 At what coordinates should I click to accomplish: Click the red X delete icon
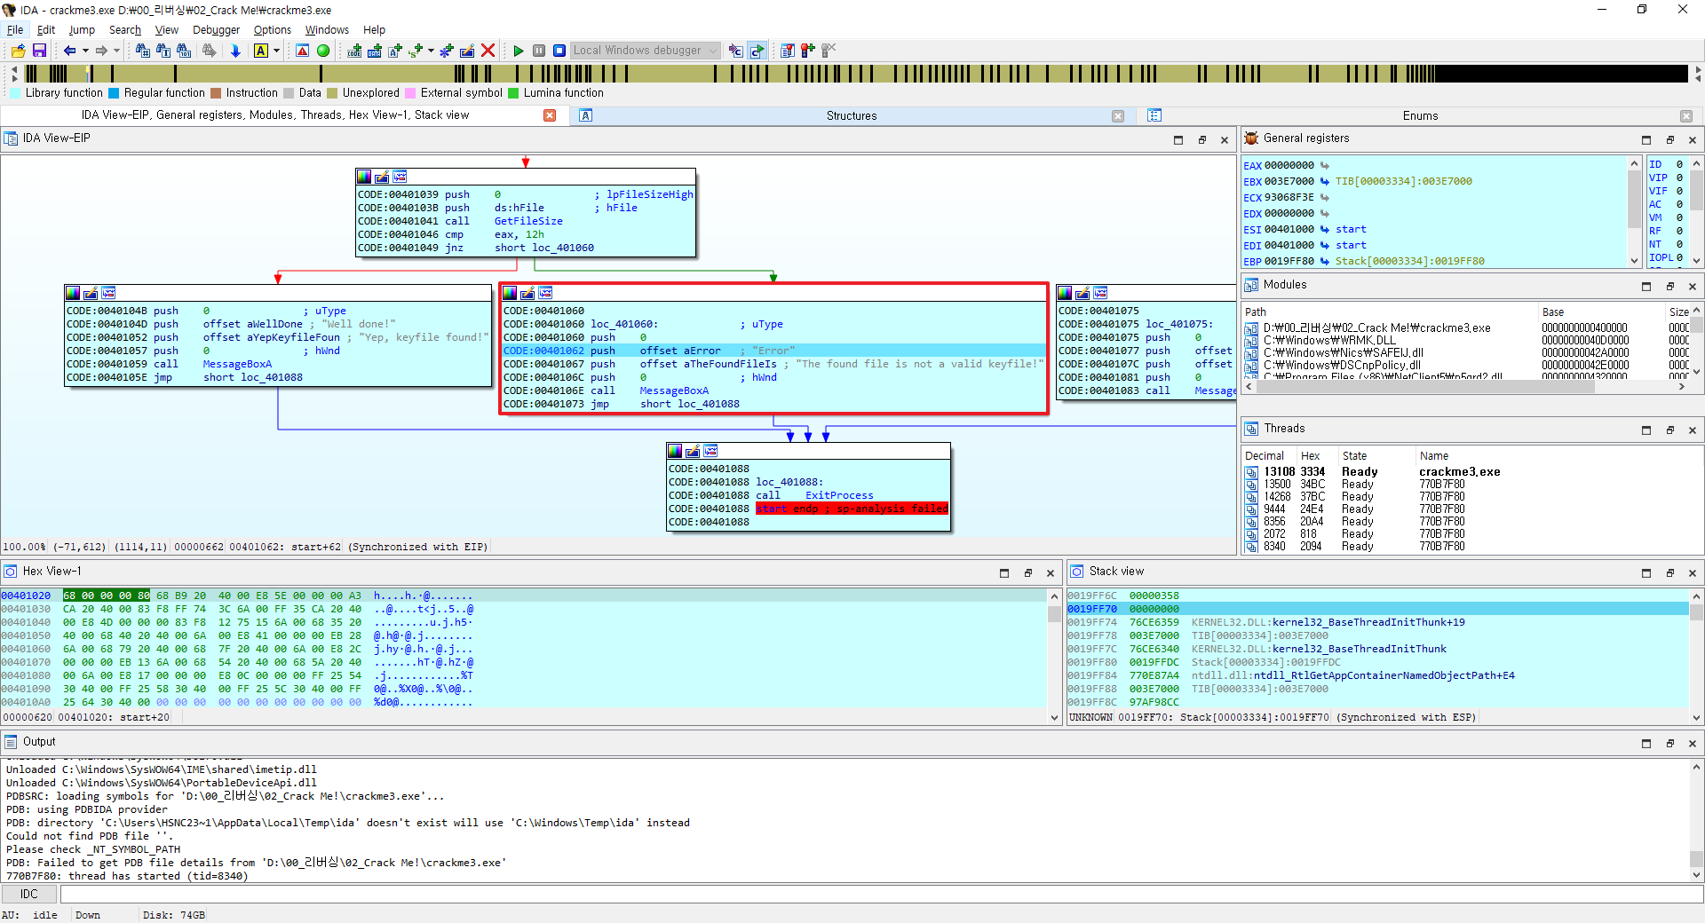[488, 51]
